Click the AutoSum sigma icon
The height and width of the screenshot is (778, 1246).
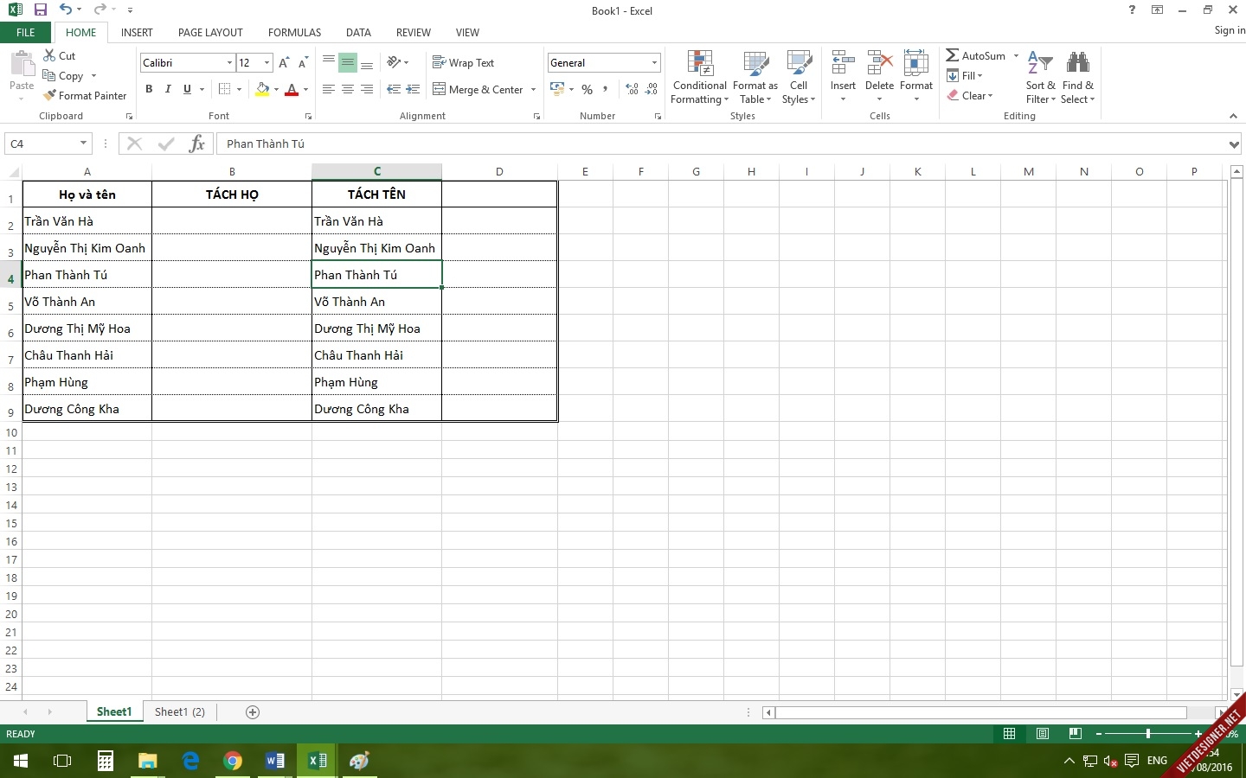(952, 55)
